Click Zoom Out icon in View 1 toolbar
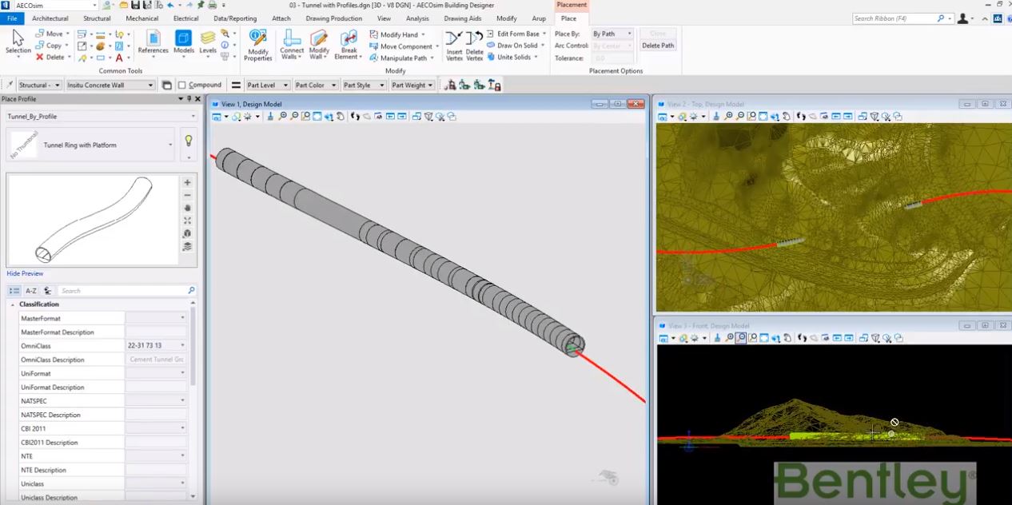 pyautogui.click(x=294, y=117)
